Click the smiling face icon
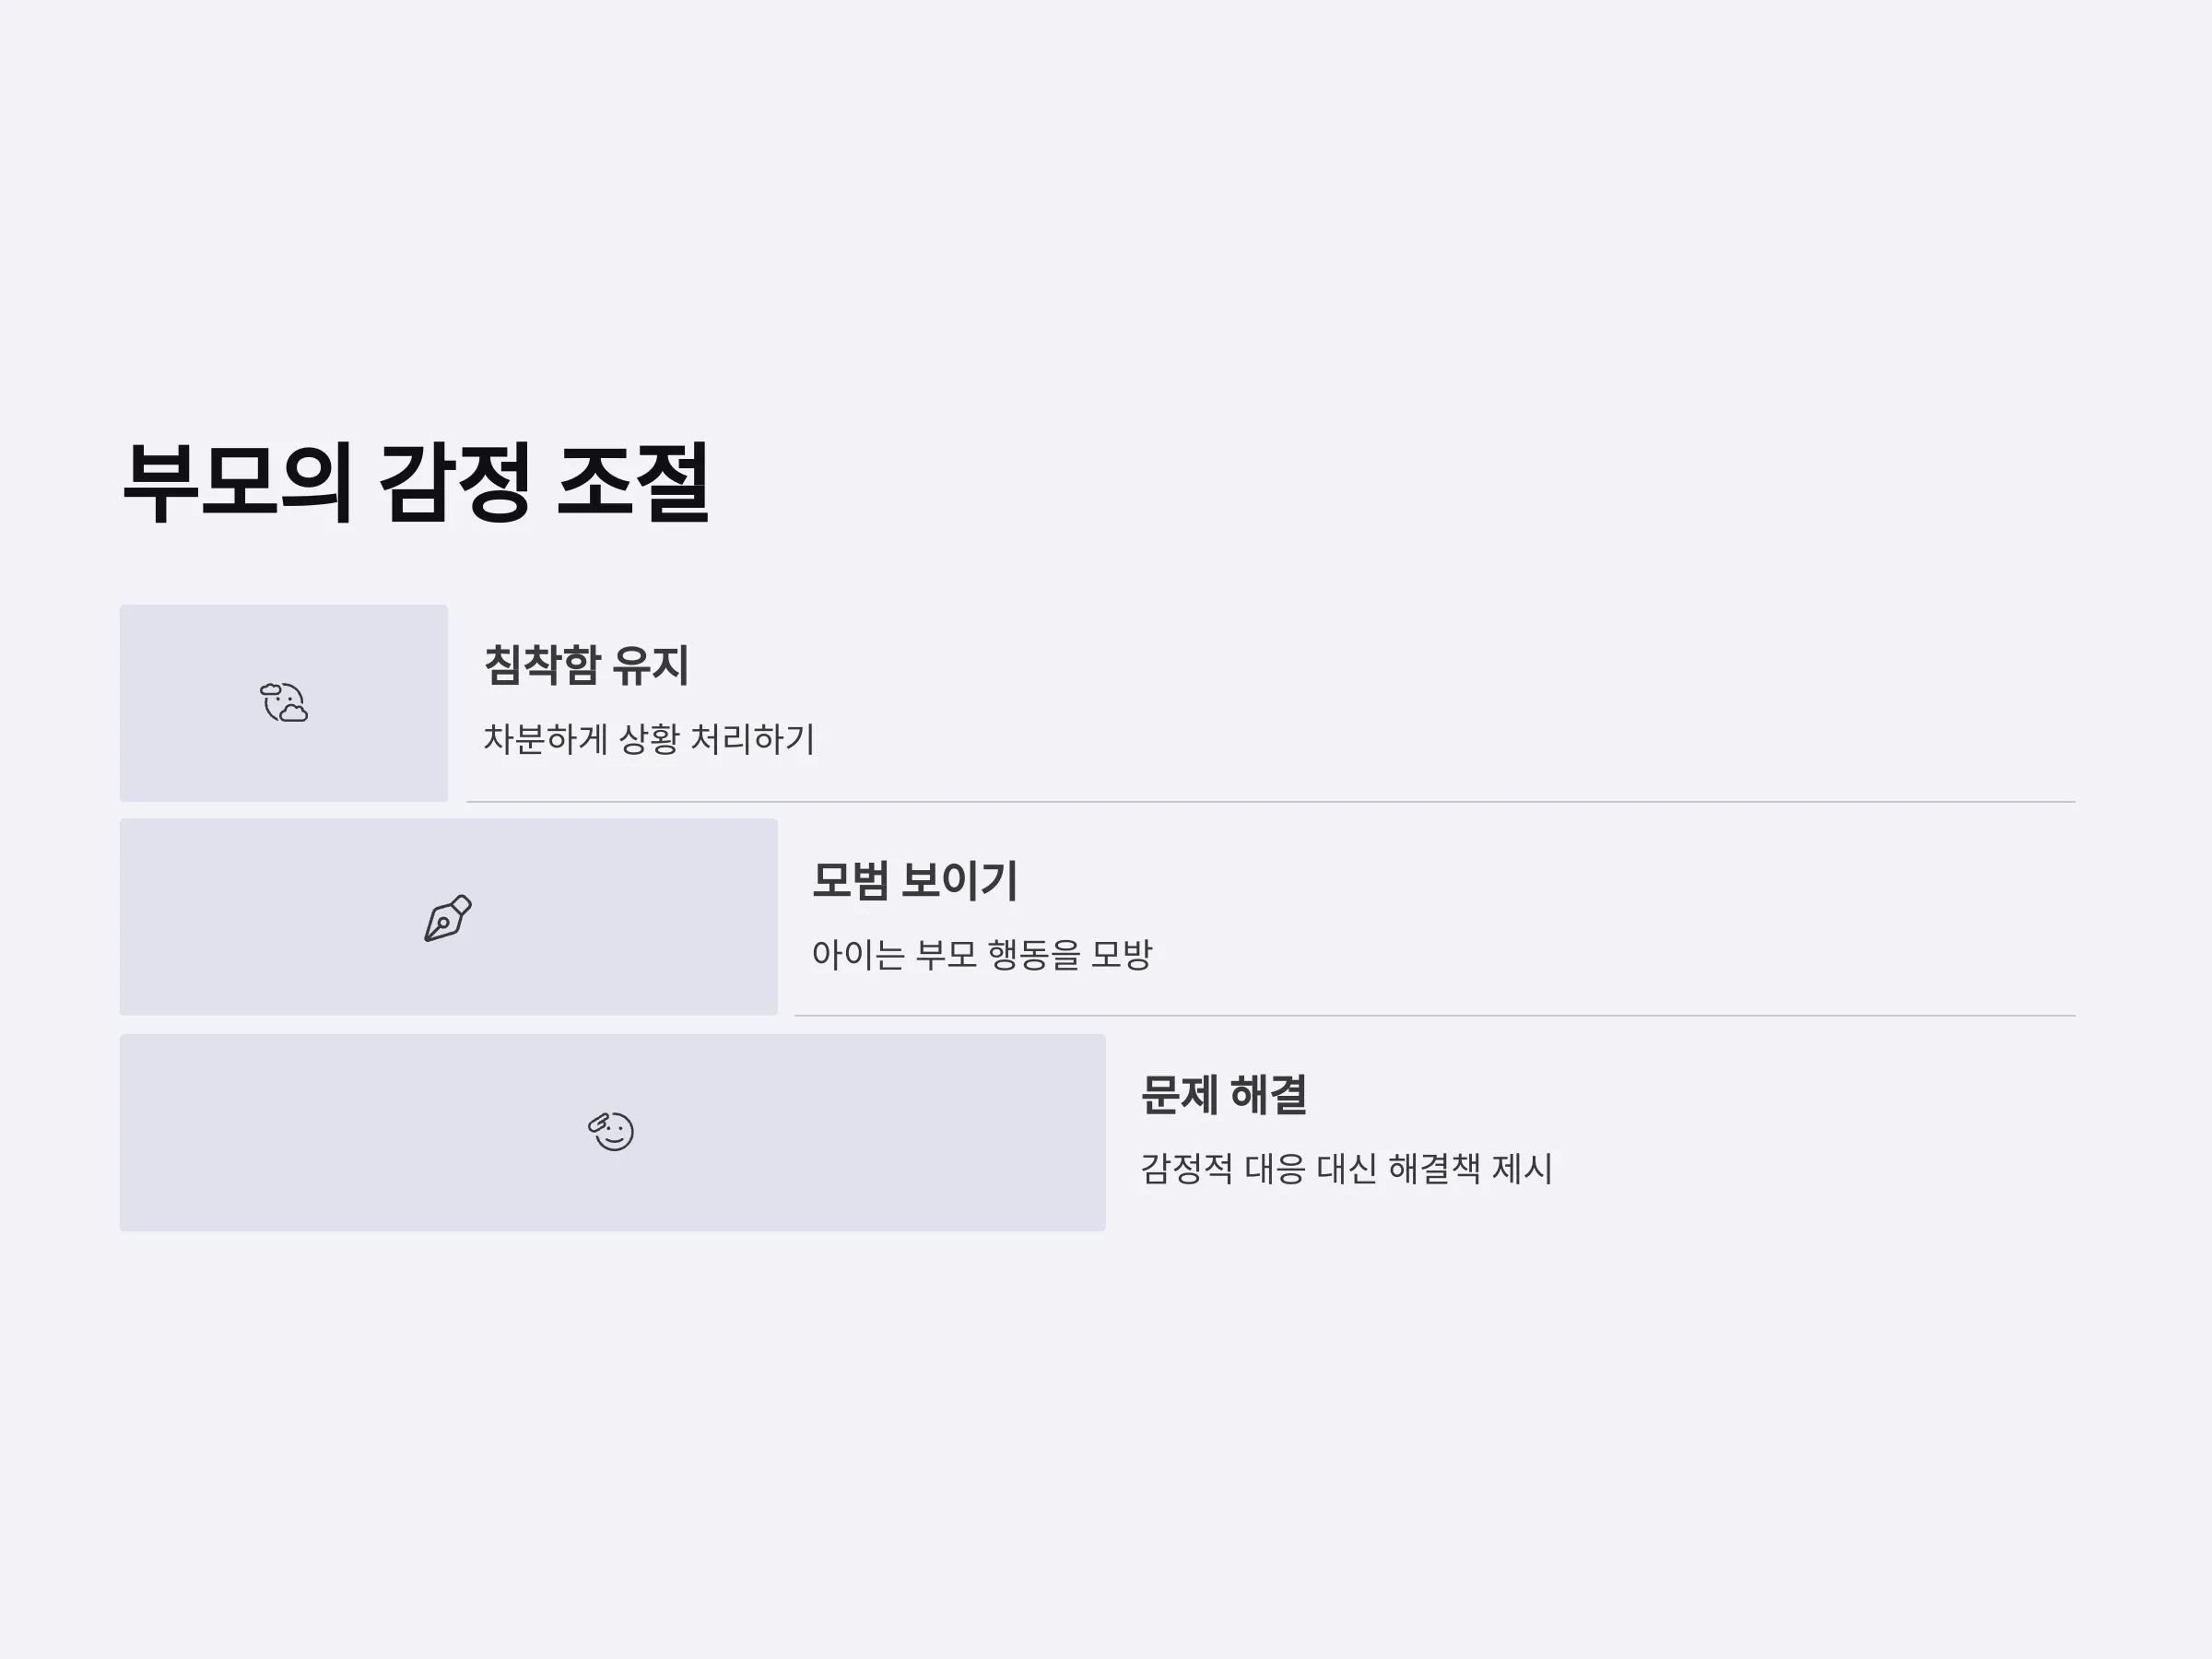 (611, 1131)
